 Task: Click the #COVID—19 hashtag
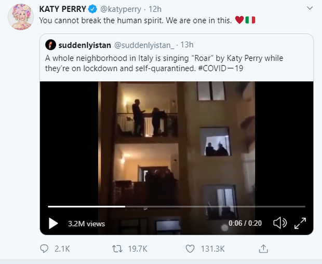tap(223, 67)
